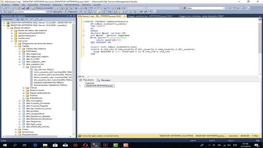This screenshot has width=263, height=148.
Task: Open the Ventana menu
Action: tap(86, 5)
